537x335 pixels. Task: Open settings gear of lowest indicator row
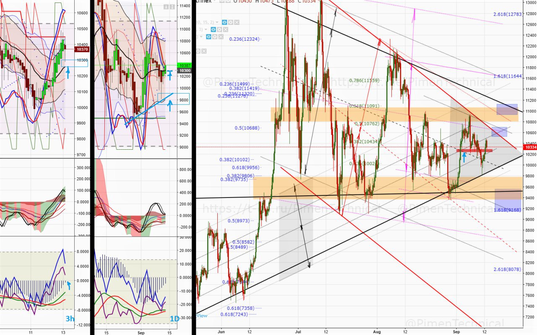pos(198,51)
